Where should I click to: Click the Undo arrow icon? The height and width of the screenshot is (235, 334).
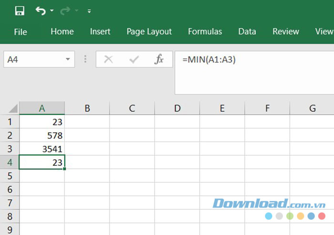41,11
